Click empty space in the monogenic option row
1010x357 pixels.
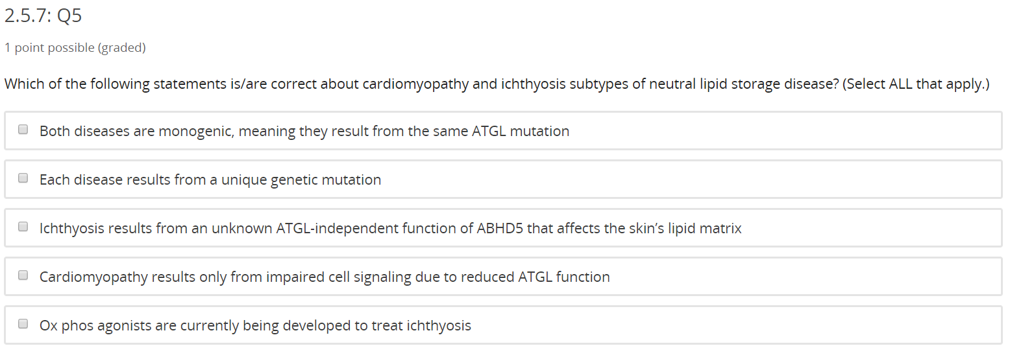[x=779, y=131]
